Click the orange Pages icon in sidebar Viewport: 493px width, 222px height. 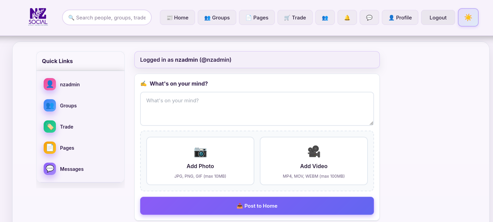50,148
